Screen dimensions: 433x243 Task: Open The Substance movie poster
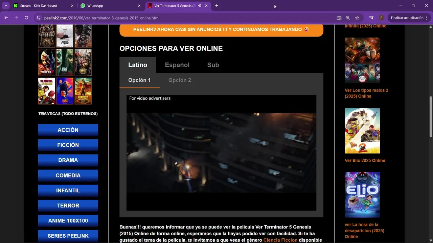(x=65, y=35)
